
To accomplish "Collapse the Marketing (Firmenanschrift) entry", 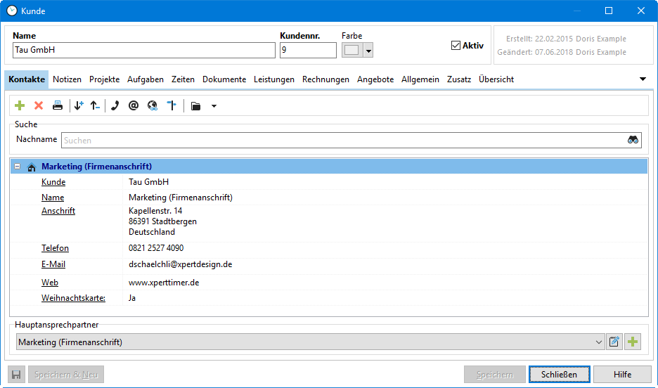I will [18, 167].
